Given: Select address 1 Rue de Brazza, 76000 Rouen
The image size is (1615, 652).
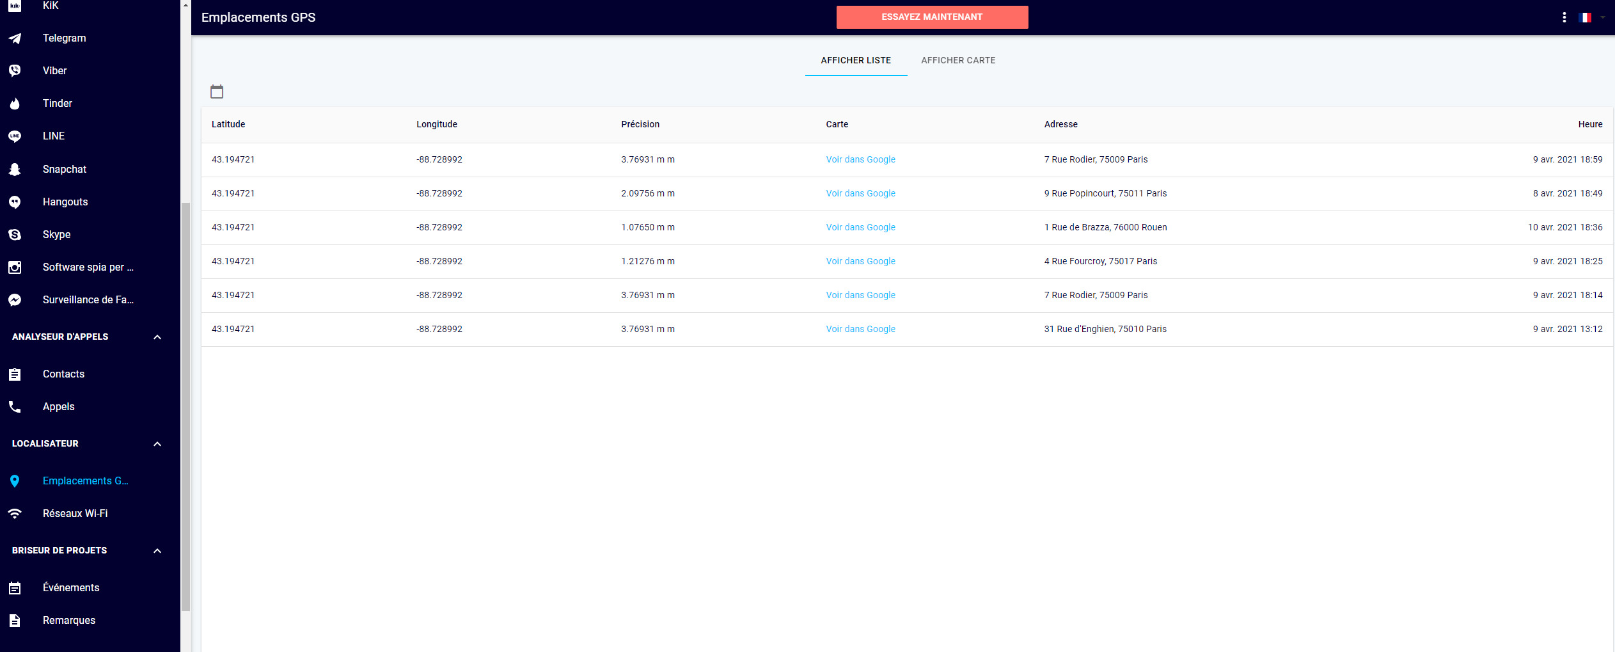Looking at the screenshot, I should click(x=1105, y=228).
